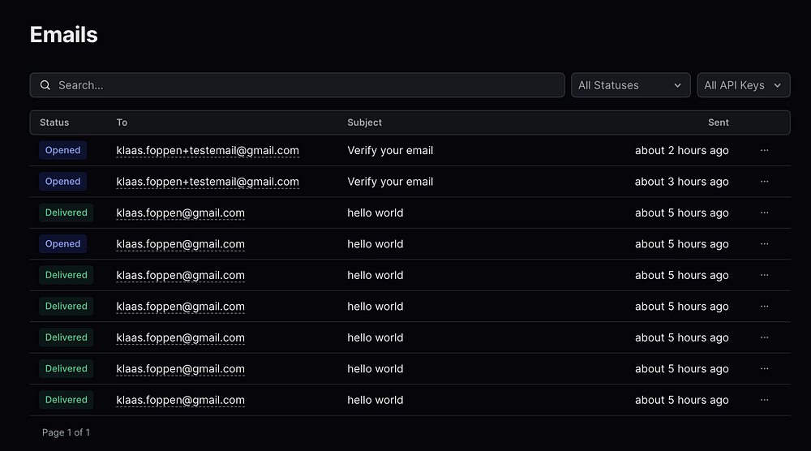Open second klaas.foppen+testemail@gmail.com recipient link
This screenshot has height=451, width=811.
pos(208,182)
